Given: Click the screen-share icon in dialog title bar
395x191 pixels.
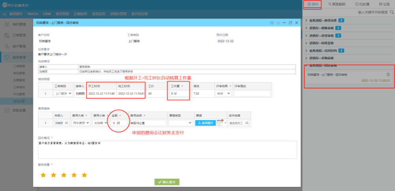Looking at the screenshot, I should click(x=272, y=22).
